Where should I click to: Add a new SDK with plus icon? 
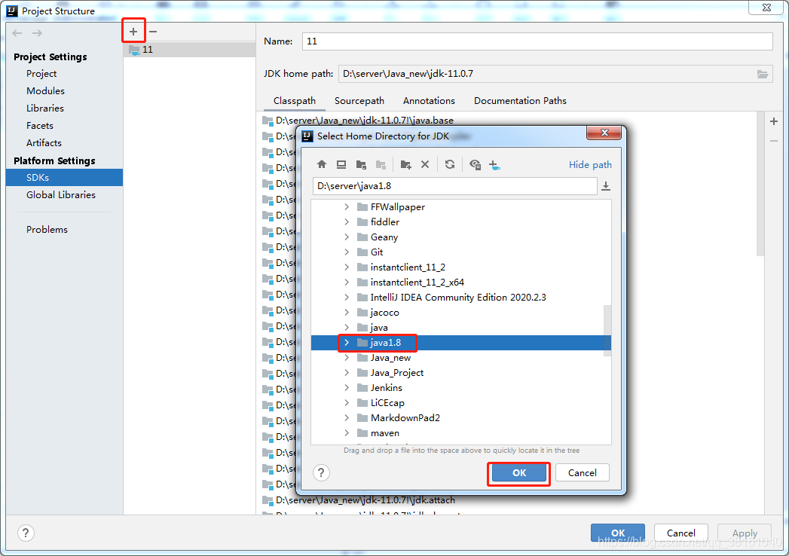pos(133,32)
